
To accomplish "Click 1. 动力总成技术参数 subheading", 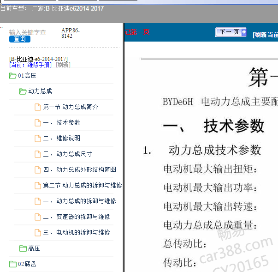I will 202,150.
